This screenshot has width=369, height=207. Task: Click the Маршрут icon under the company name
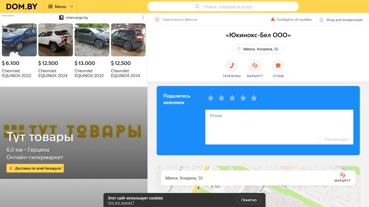coord(255,66)
